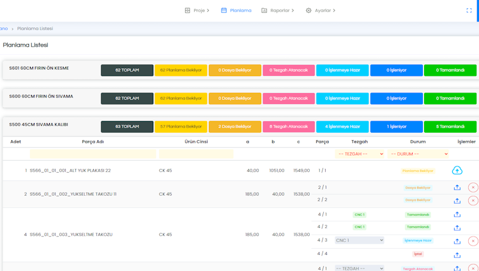This screenshot has height=271, width=479.
Task: Click upload icon for part 4 / 4 İptal
Action: click(457, 255)
